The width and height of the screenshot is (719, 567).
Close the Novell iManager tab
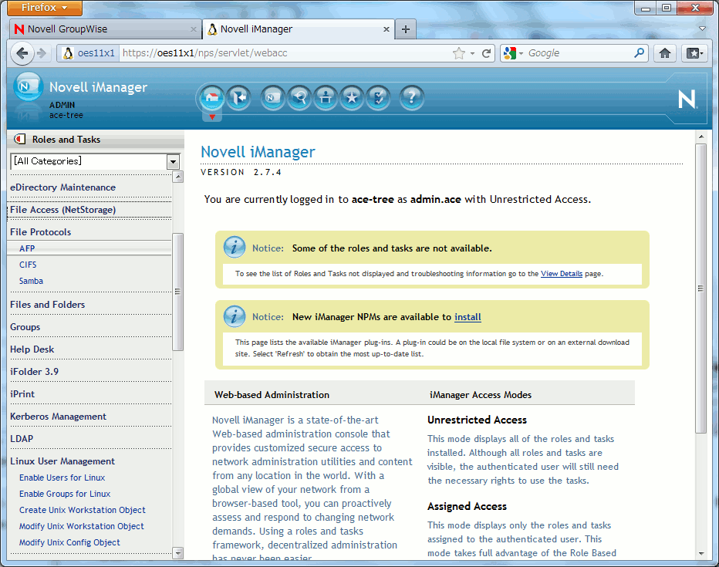pos(386,29)
